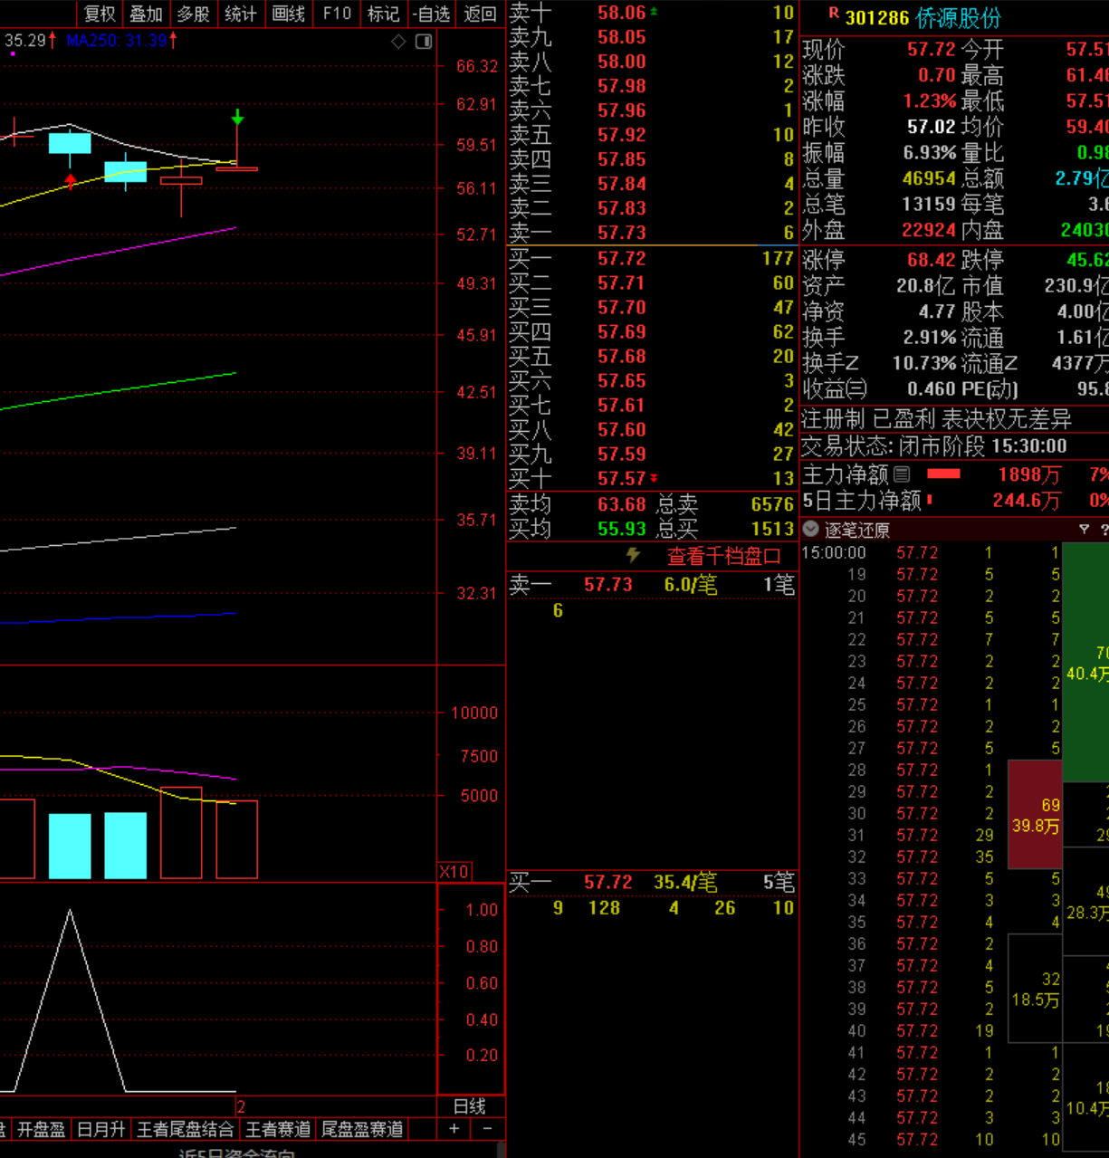1109x1158 pixels.
Task: Zoom out chart with minus button
Action: [x=487, y=1128]
